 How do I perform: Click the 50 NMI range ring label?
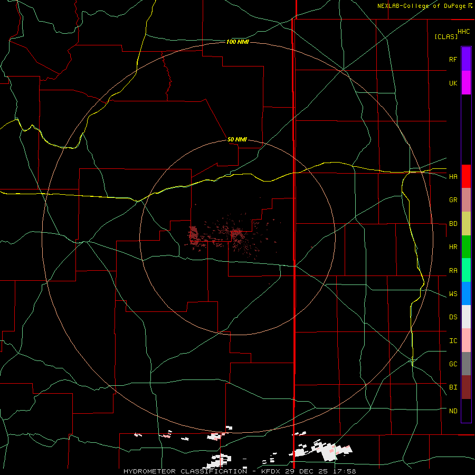237,140
